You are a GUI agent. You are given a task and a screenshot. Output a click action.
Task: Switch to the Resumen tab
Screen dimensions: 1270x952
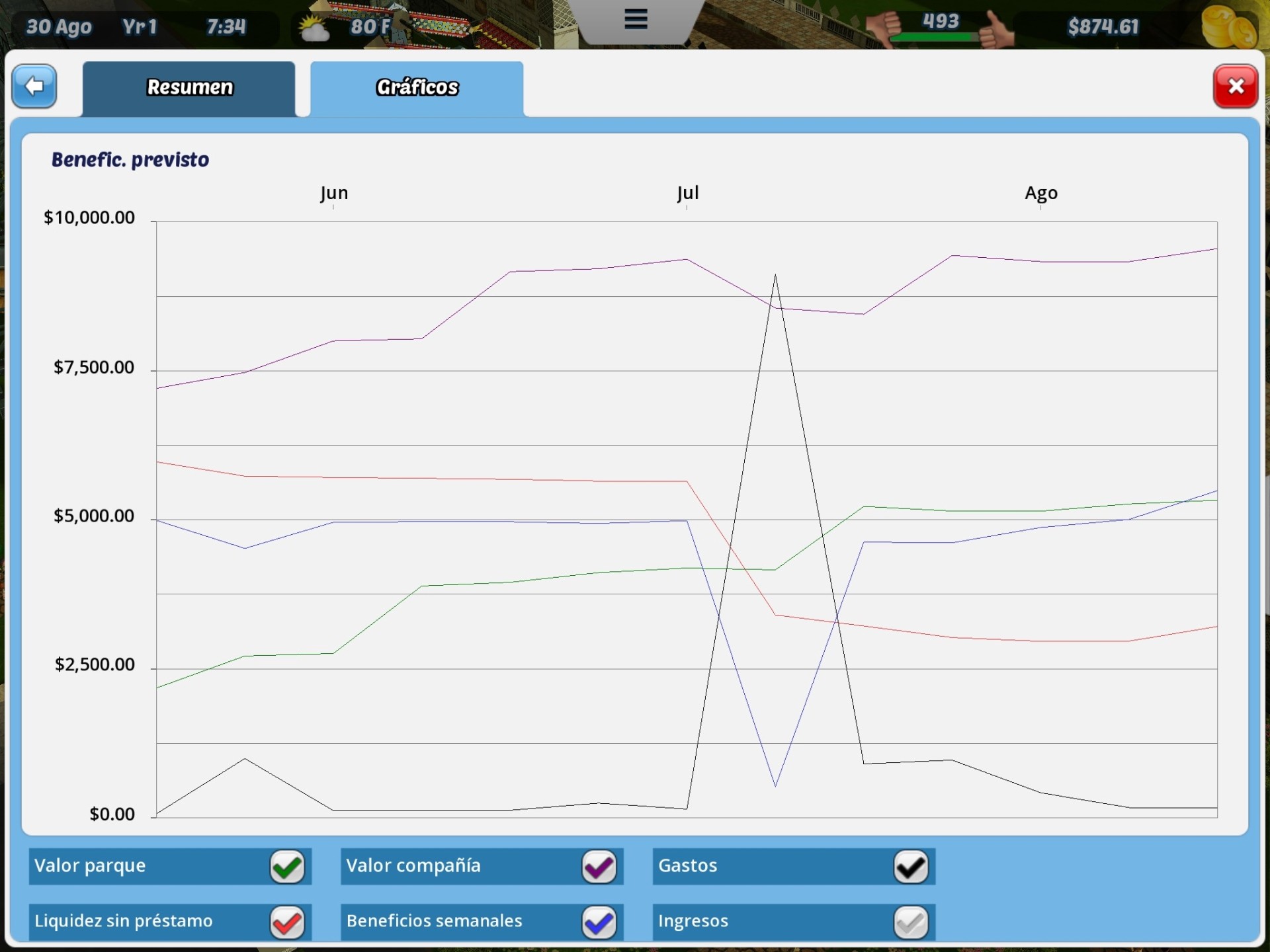pyautogui.click(x=189, y=88)
